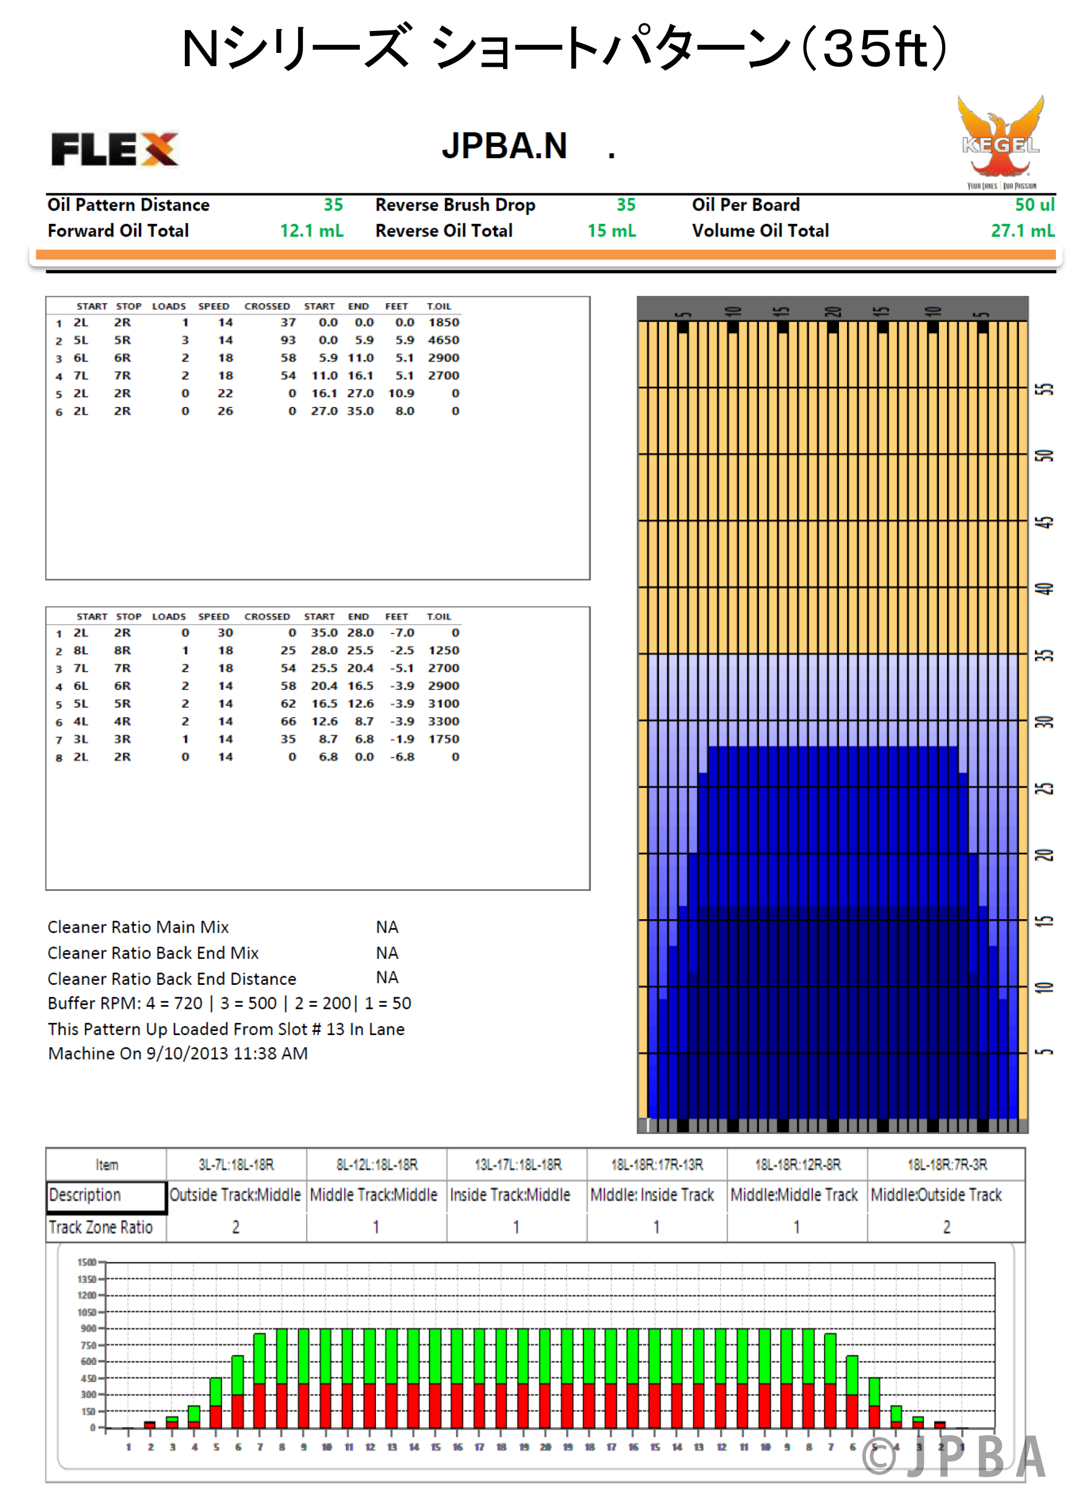Image resolution: width=1073 pixels, height=1497 pixels.
Task: Click reverse row 1 speed value 30
Action: pos(226,632)
